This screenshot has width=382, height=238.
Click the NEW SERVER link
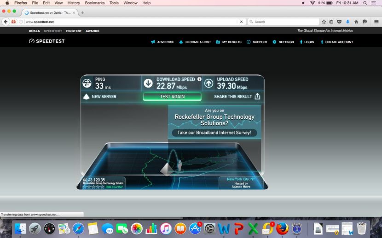point(104,97)
